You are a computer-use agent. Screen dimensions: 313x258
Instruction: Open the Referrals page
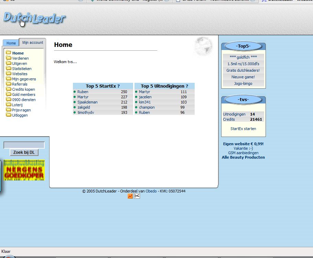[20, 84]
